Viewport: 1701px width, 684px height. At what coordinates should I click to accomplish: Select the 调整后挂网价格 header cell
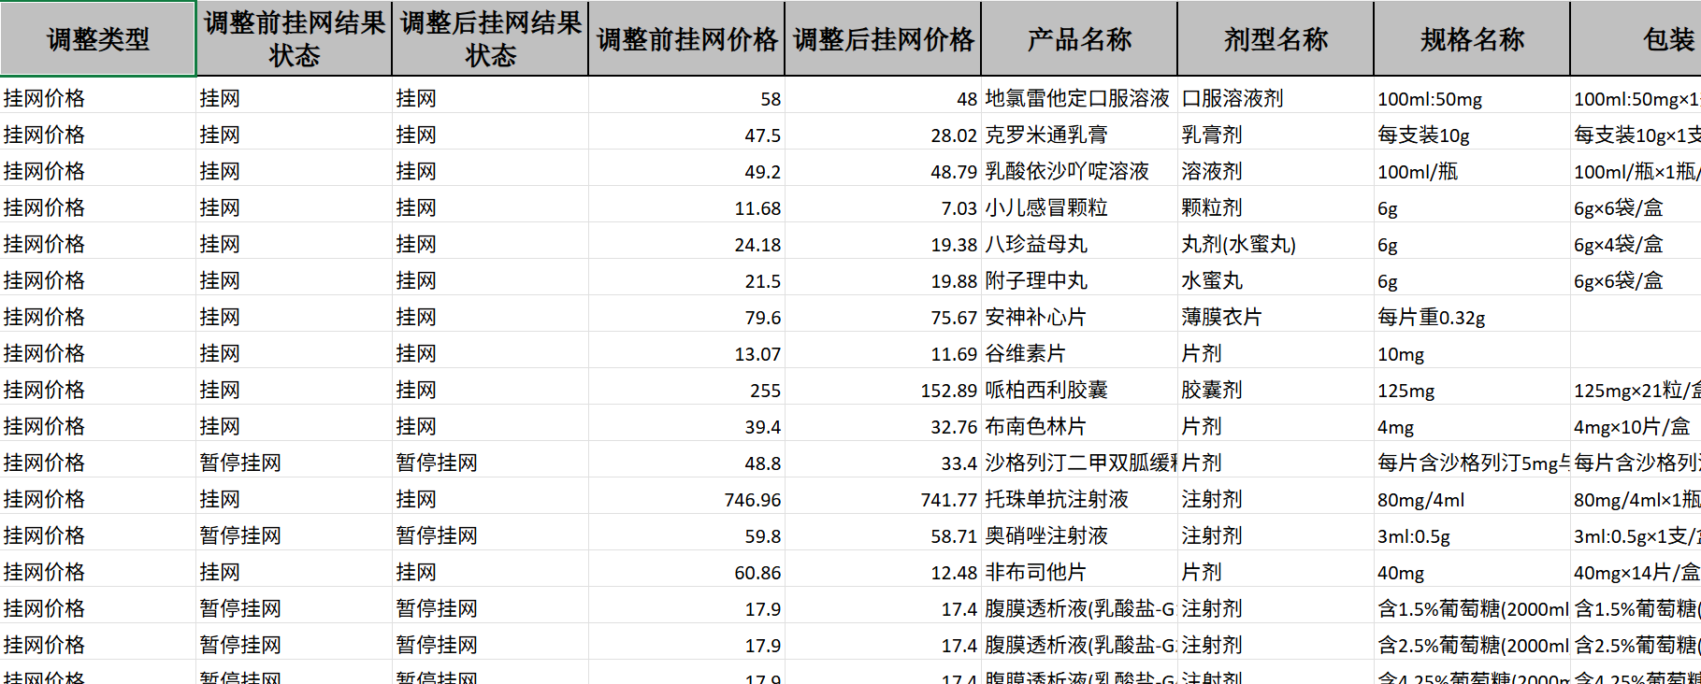884,39
